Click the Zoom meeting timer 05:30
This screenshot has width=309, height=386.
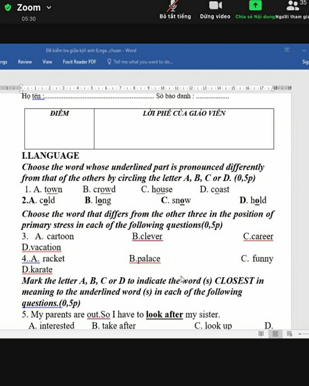click(x=29, y=19)
